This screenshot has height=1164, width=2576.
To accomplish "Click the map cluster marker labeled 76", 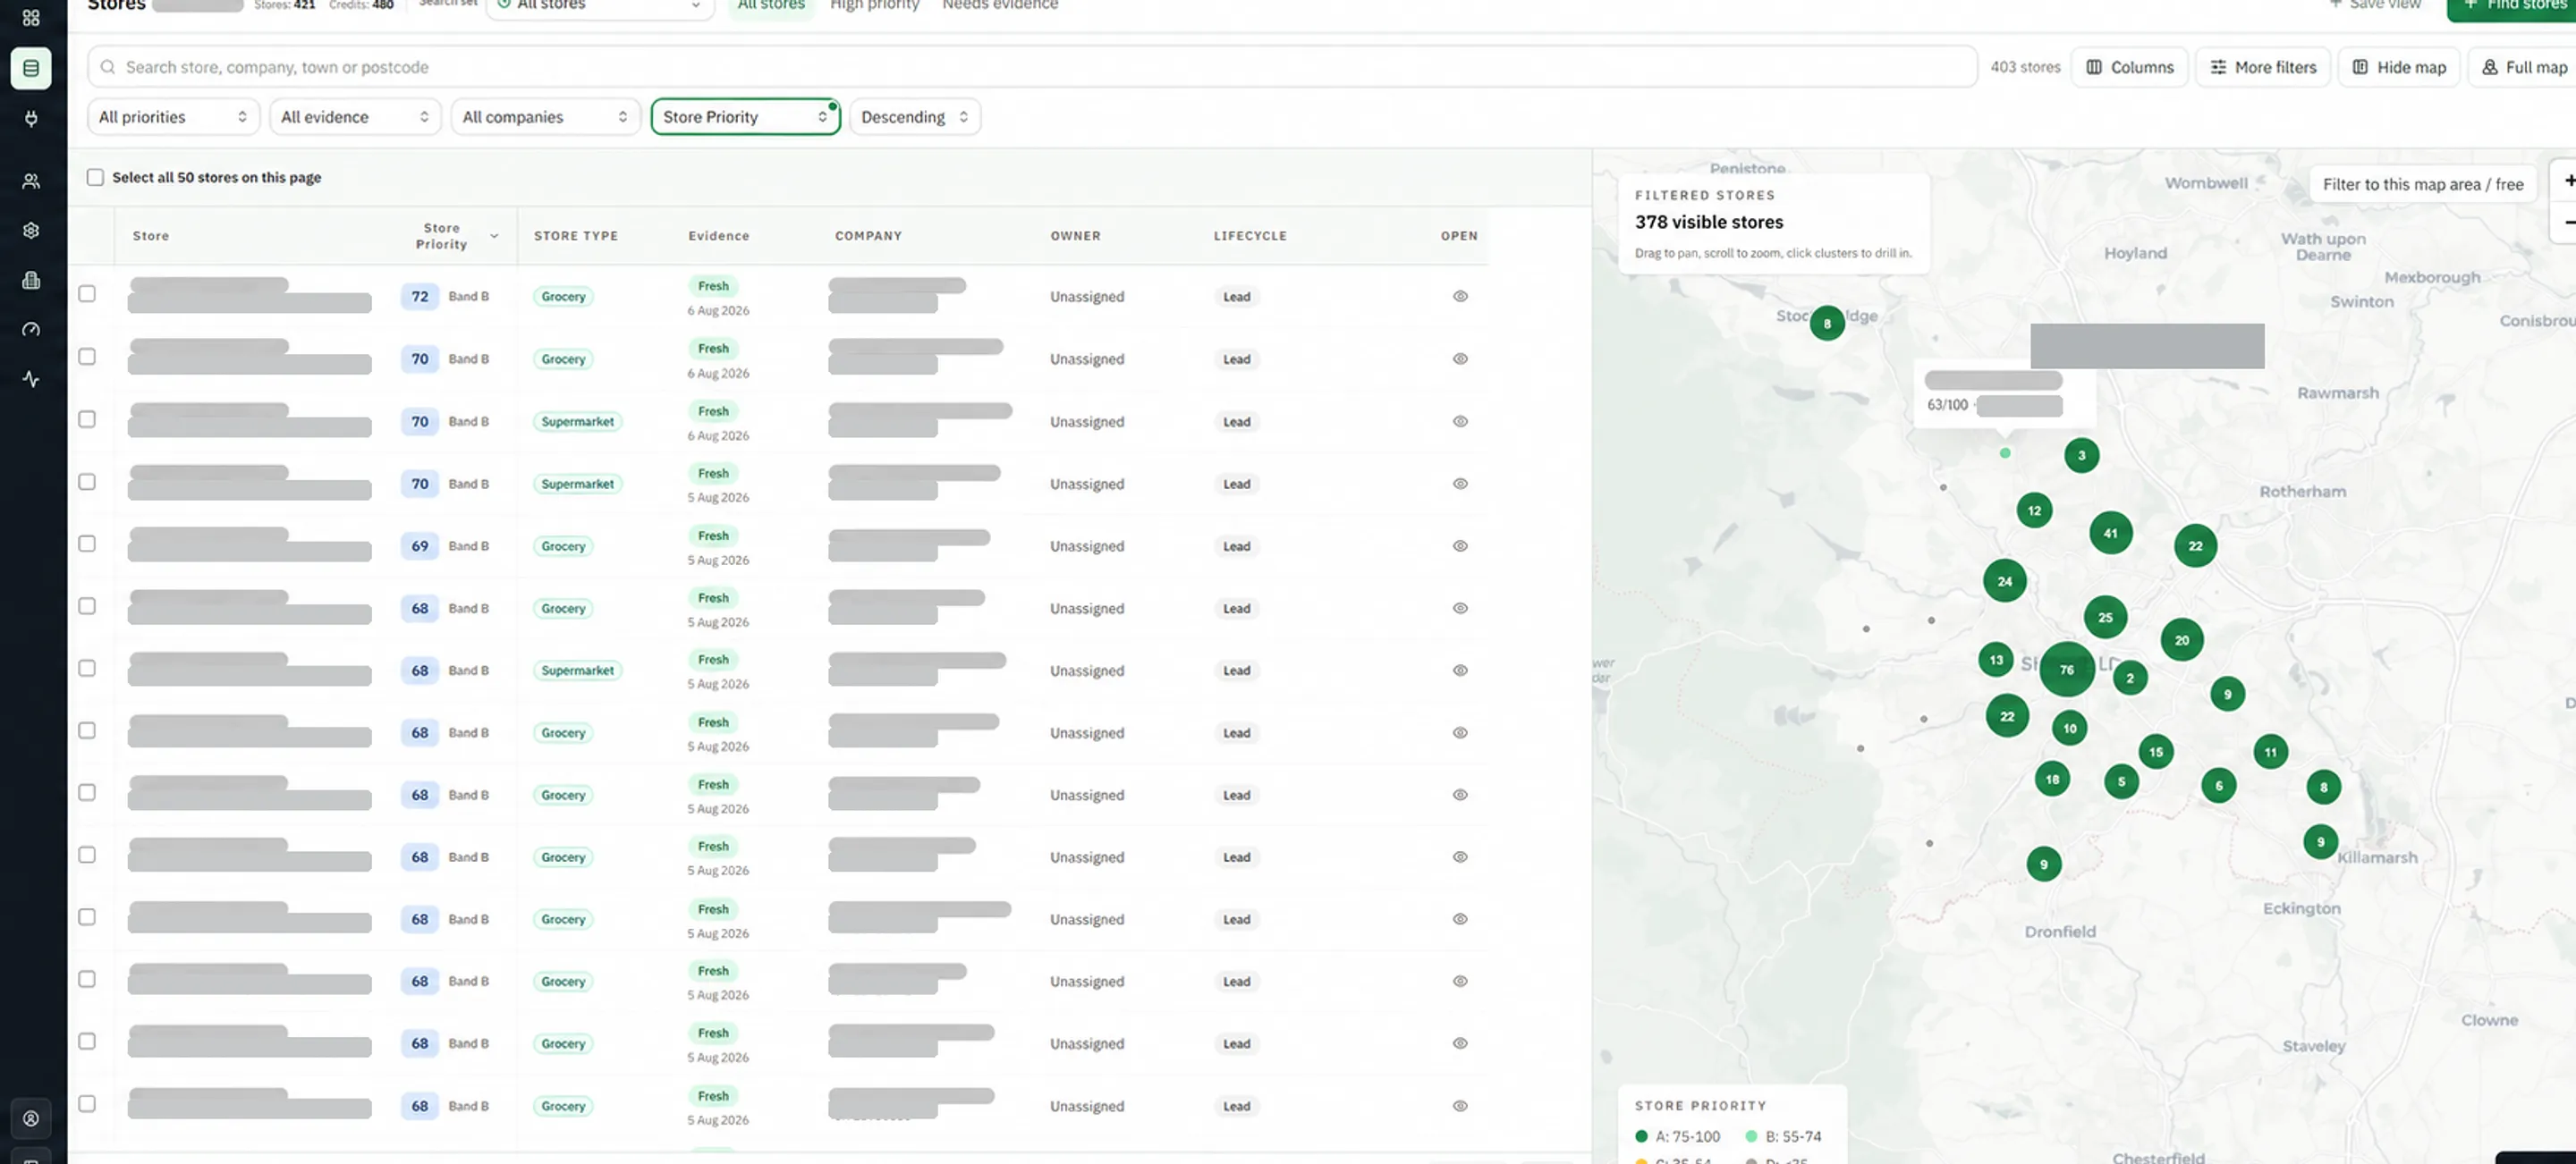I will pyautogui.click(x=2067, y=670).
